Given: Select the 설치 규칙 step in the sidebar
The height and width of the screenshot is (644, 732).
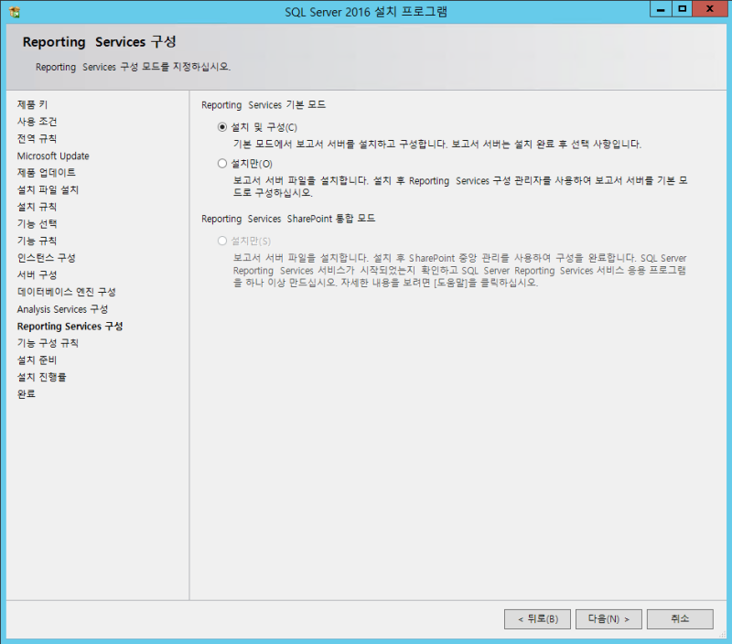Looking at the screenshot, I should coord(37,207).
